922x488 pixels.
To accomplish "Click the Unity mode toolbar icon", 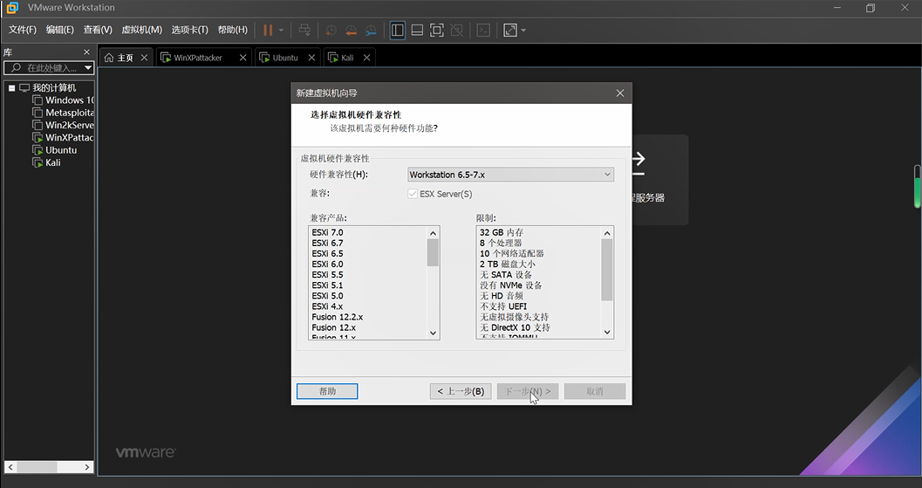I will 456,30.
